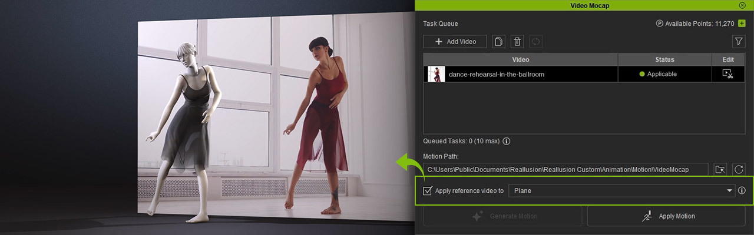Reset the motion path to default

pyautogui.click(x=739, y=170)
